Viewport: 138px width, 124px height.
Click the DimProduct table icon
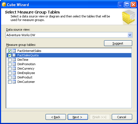coord(14,77)
